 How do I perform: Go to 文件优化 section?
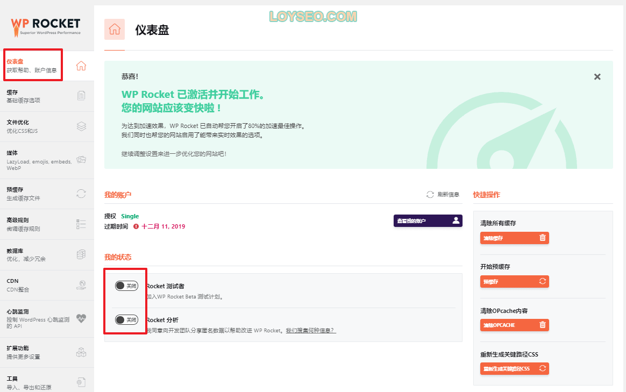point(47,126)
